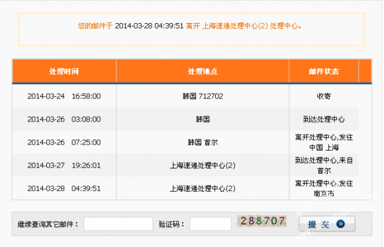Click the blue arrow icon on submit button

(341, 224)
